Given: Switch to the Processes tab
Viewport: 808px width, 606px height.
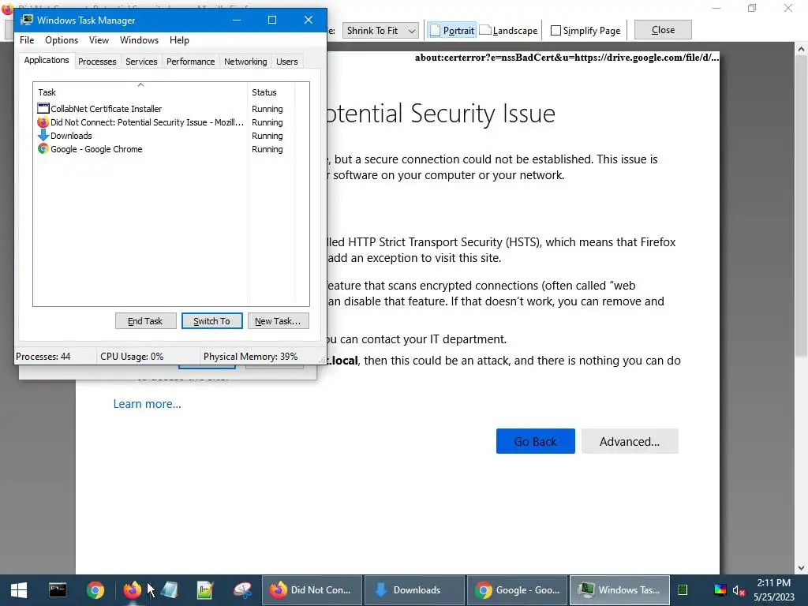Looking at the screenshot, I should (97, 62).
